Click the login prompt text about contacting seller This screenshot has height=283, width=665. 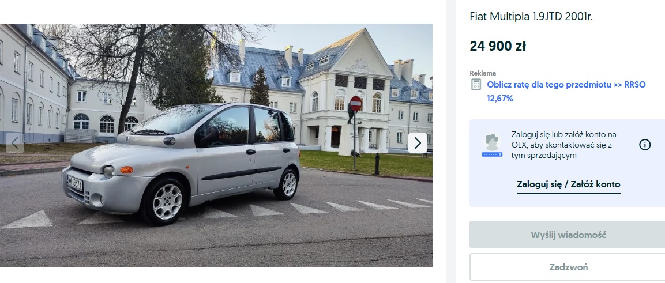tap(564, 145)
